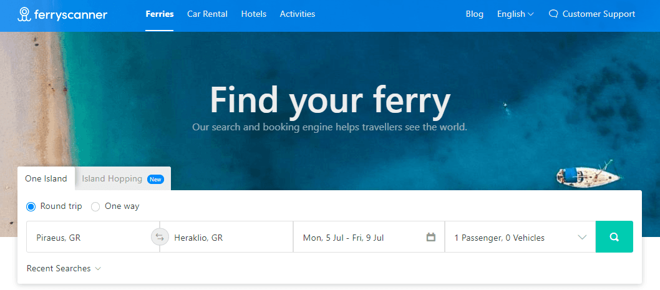The image size is (660, 290).
Task: Open the Ferries menu item
Action: (160, 14)
